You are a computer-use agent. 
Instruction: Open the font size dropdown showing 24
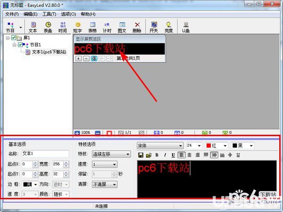click(x=194, y=146)
